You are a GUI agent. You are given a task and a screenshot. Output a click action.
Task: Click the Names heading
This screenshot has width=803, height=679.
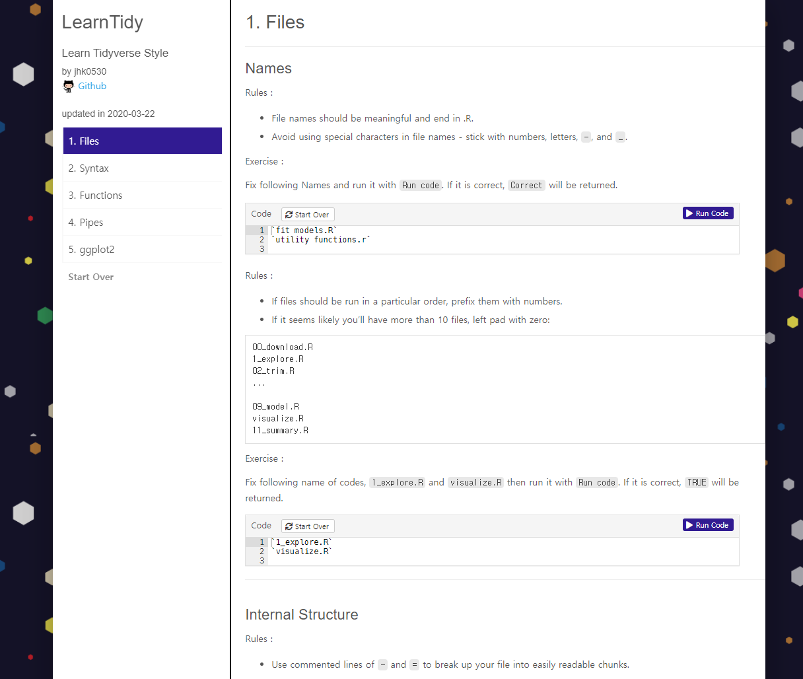point(268,68)
